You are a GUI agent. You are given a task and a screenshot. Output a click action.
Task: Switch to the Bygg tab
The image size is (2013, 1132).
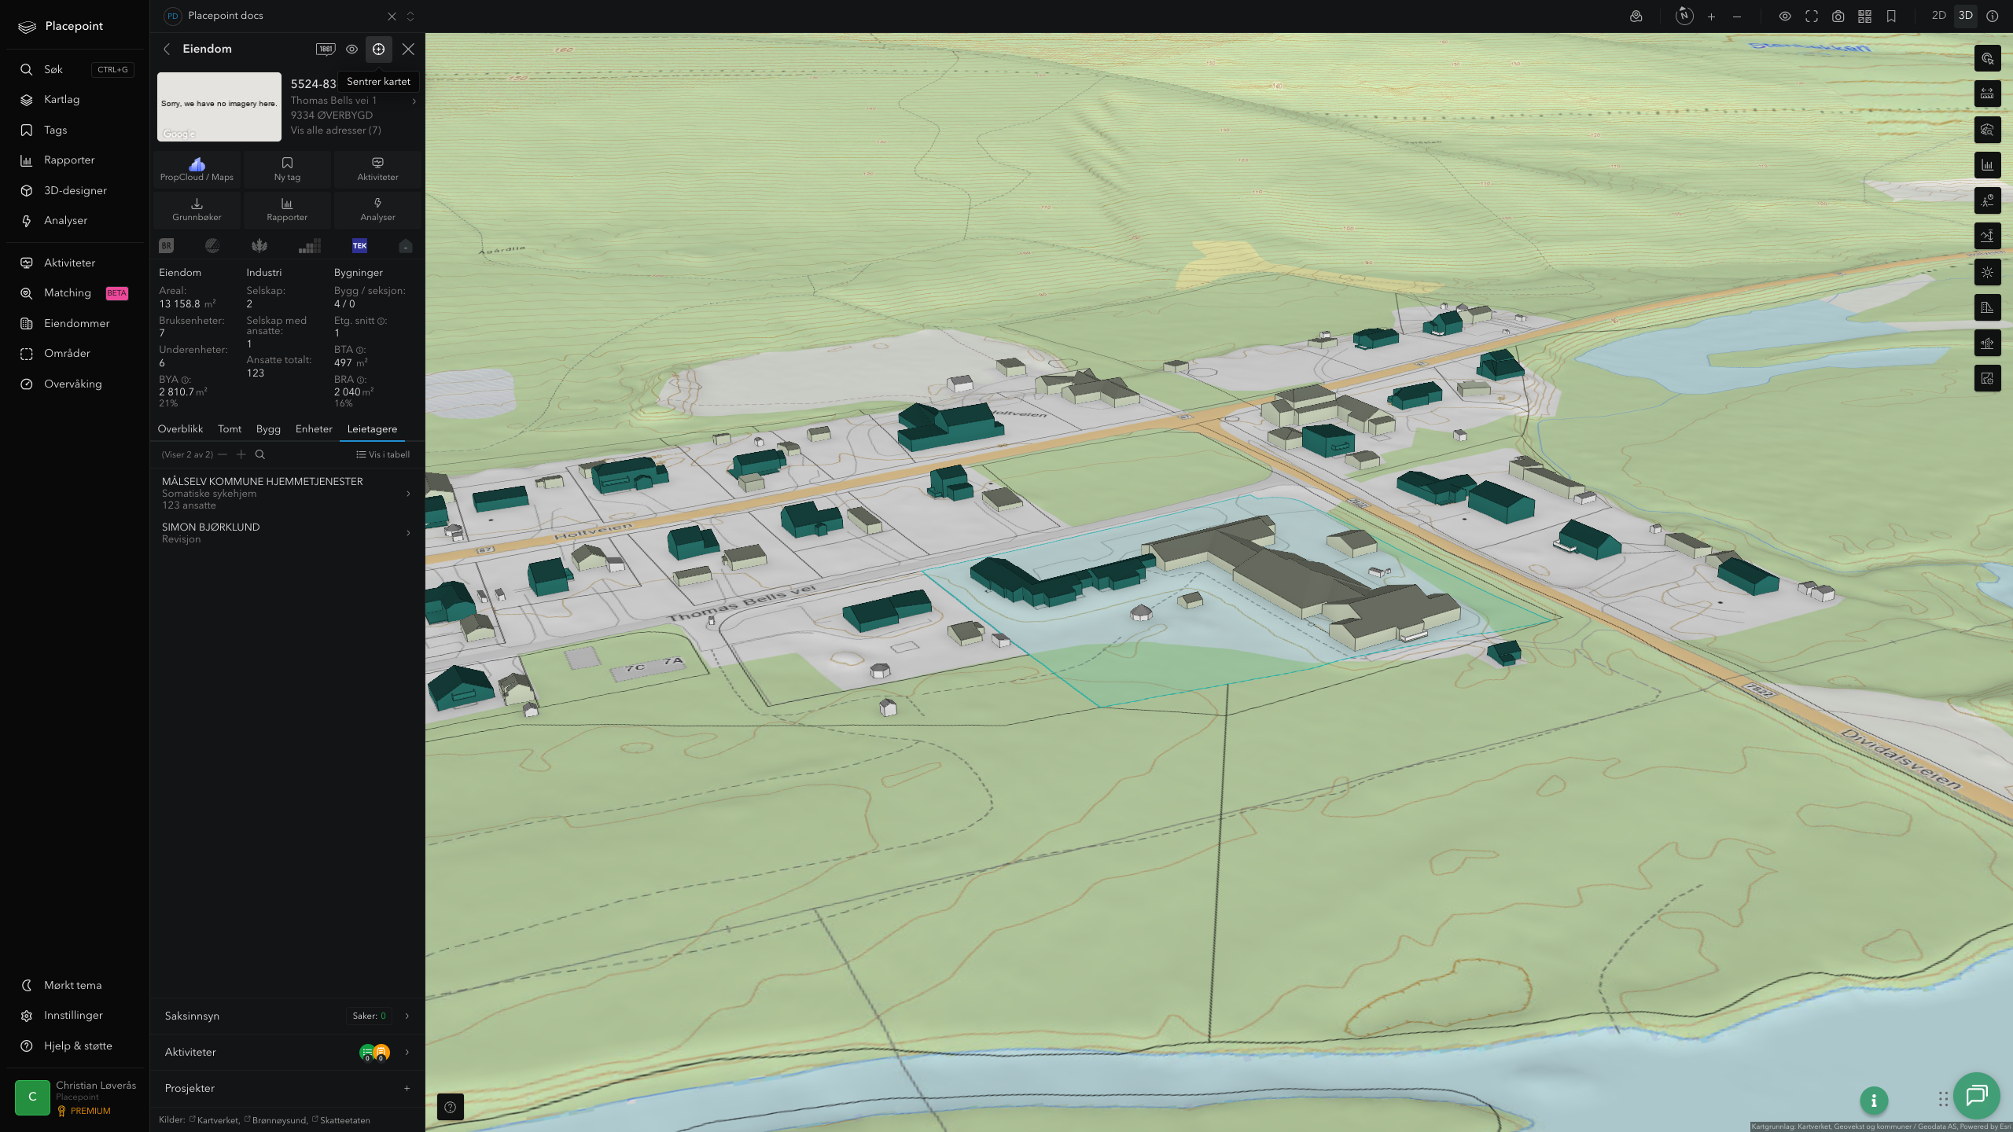pyautogui.click(x=268, y=429)
